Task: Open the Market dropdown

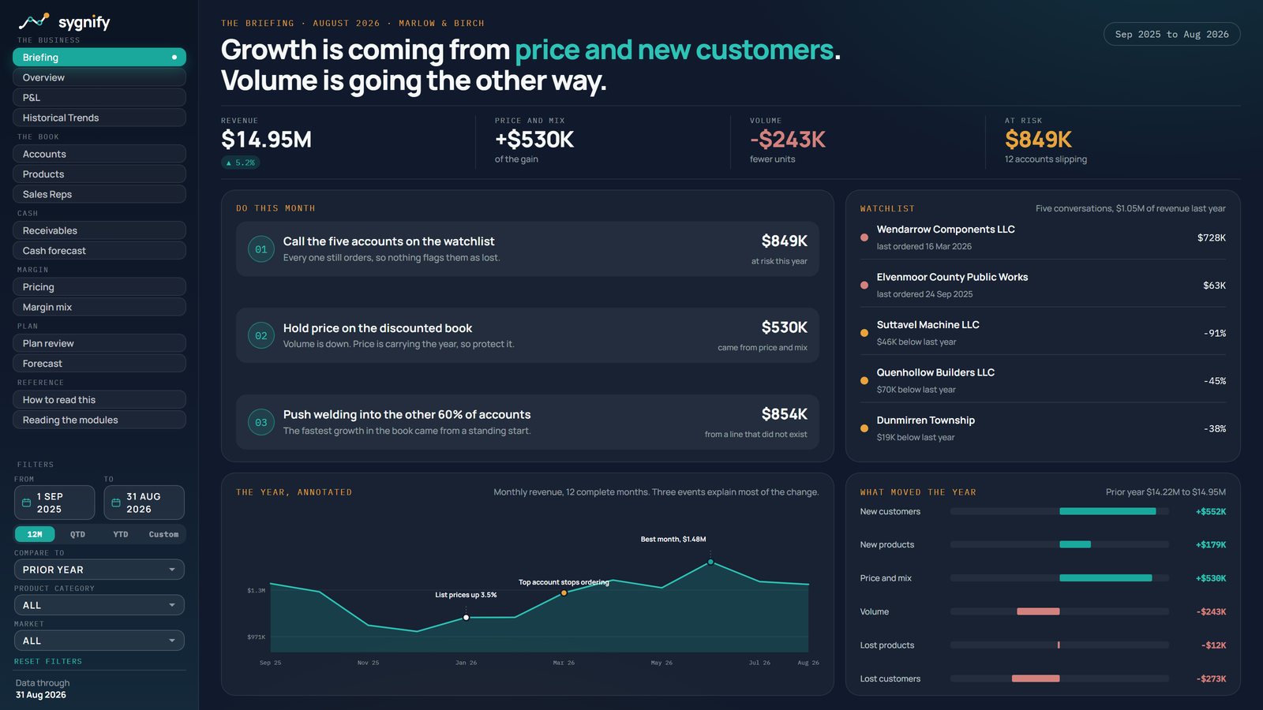Action: point(99,641)
